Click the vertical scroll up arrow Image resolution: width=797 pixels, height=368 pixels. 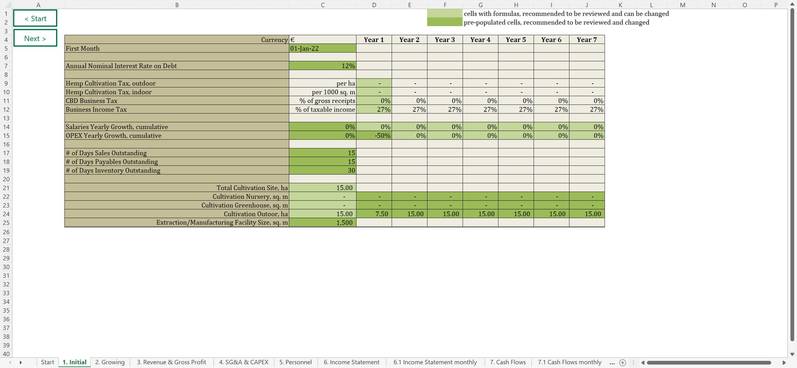point(792,4)
